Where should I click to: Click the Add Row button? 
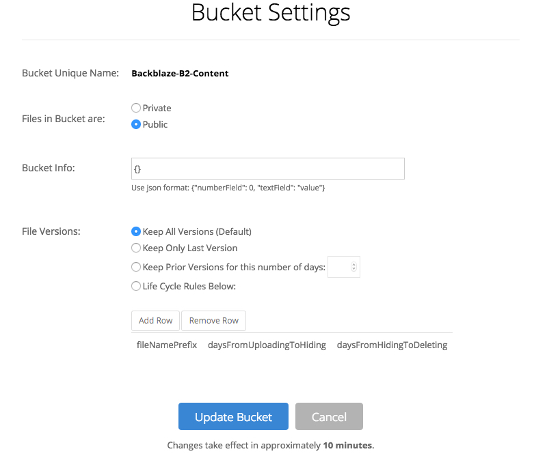[x=156, y=321]
